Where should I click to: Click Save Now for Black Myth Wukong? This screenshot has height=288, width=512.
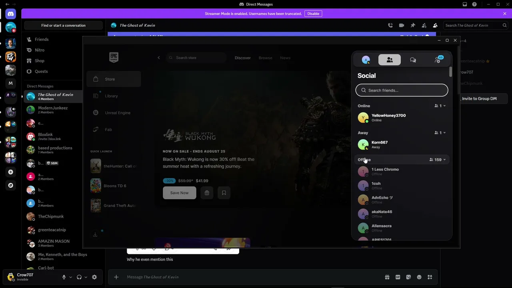coord(180,193)
